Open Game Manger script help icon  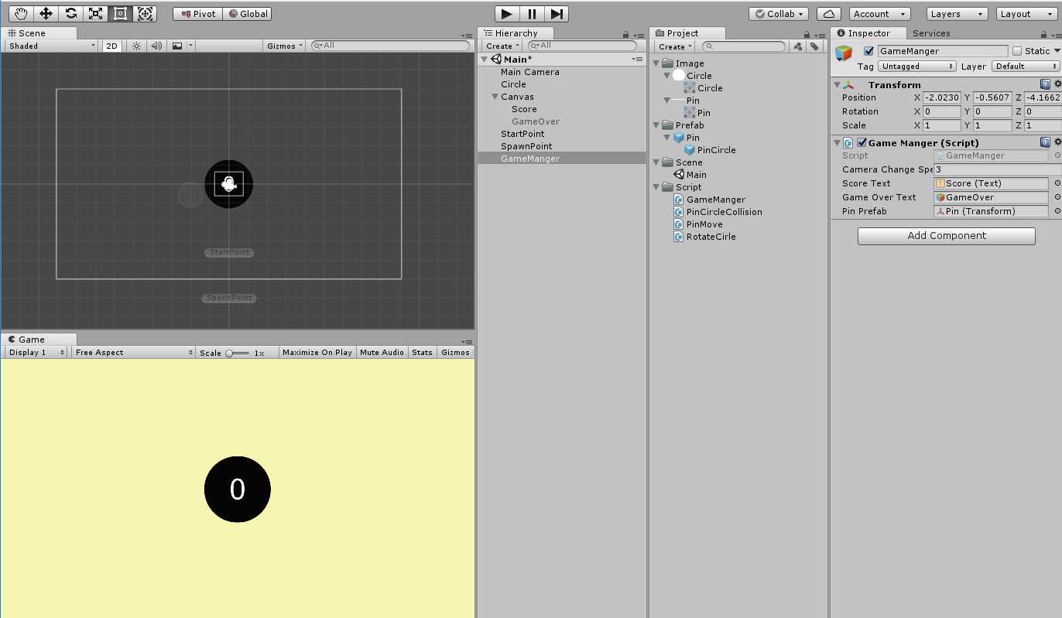(x=1045, y=142)
